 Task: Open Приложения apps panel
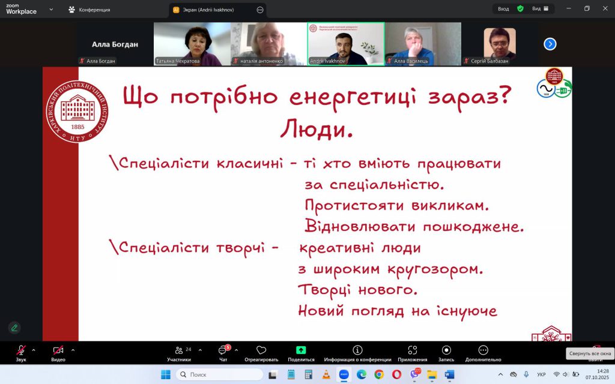(x=412, y=353)
